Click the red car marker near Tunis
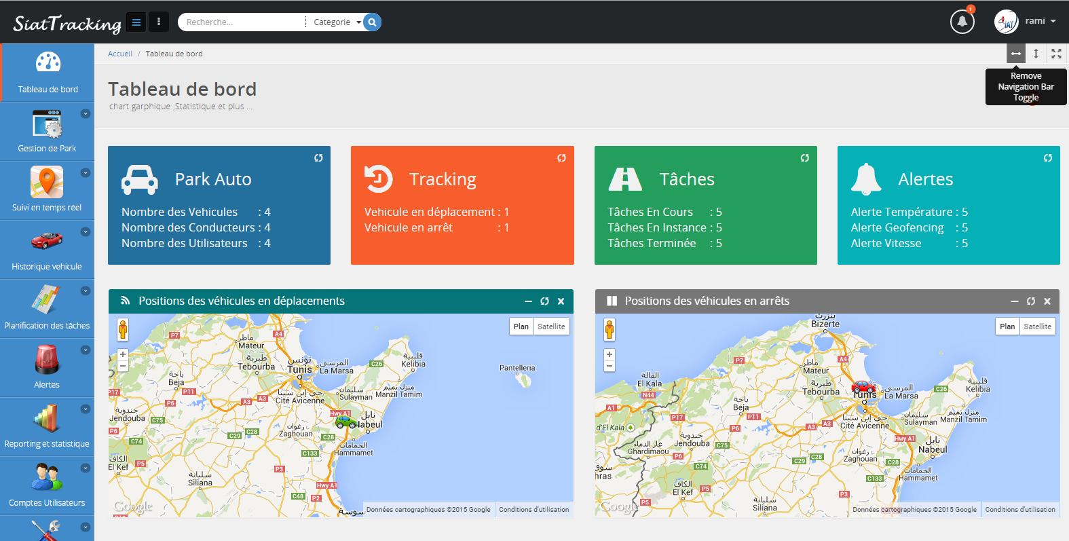1069x541 pixels. (x=863, y=388)
